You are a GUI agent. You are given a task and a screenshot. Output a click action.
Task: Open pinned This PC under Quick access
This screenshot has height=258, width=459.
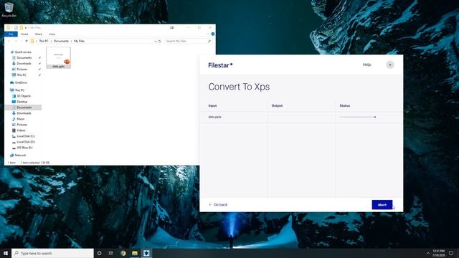(x=22, y=75)
